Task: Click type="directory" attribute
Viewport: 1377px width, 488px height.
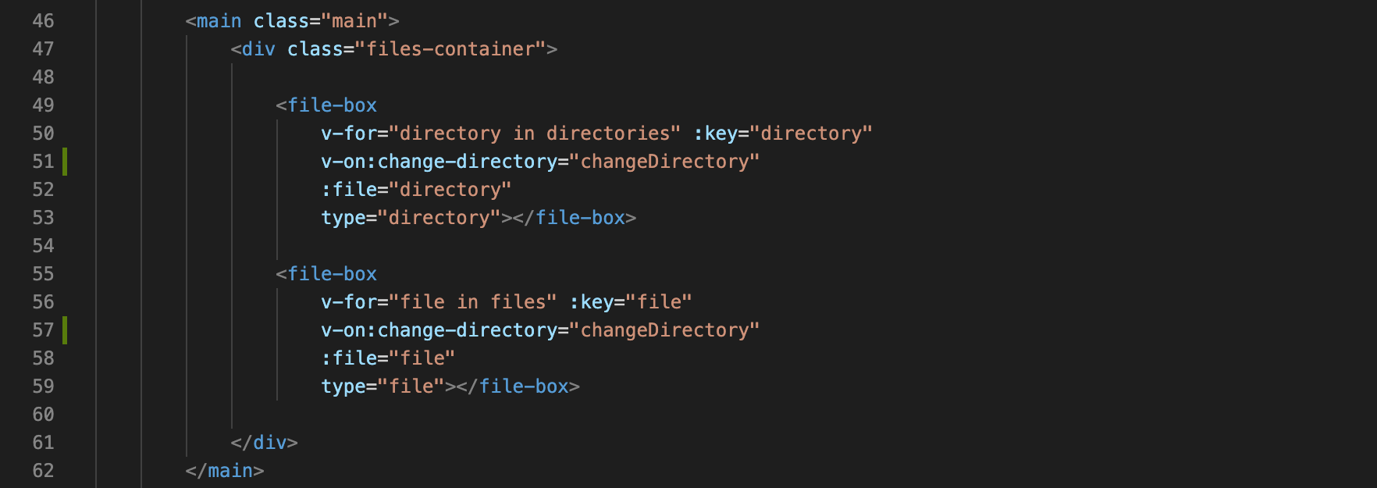Action: pyautogui.click(x=411, y=218)
